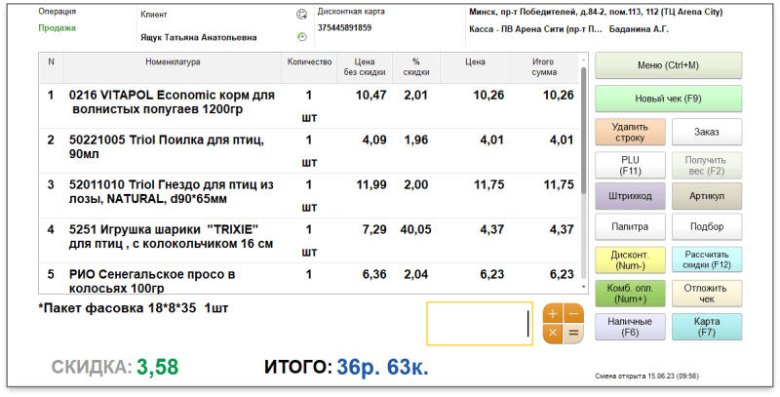
Task: Click the calculator minus key
Action: 573,314
